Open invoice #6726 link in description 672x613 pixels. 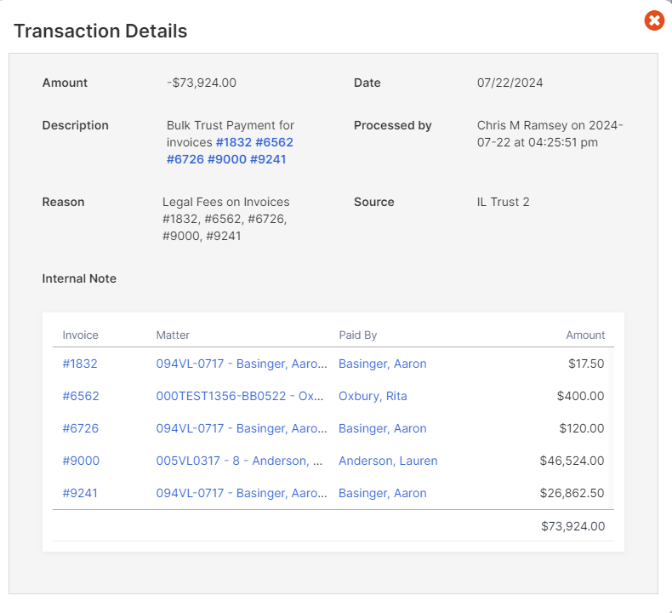pyautogui.click(x=185, y=159)
